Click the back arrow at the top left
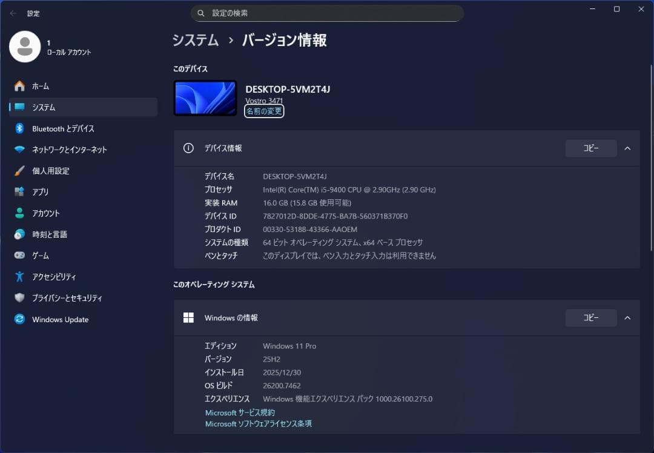 click(13, 13)
